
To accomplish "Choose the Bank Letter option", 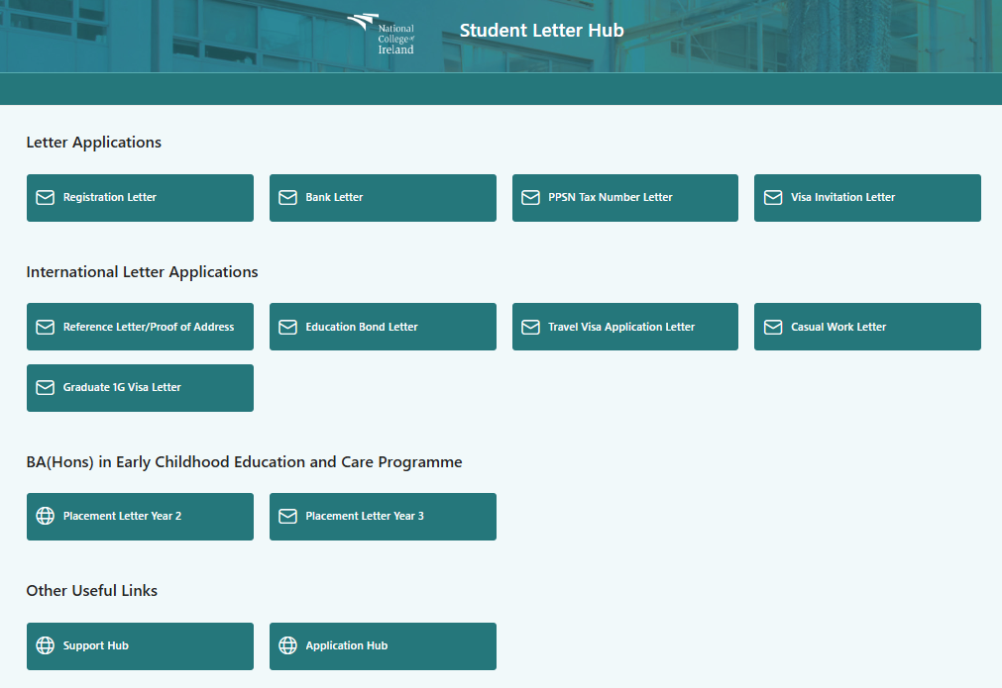I will (382, 198).
